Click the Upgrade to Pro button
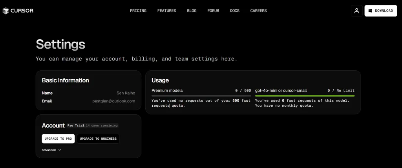 pos(58,139)
